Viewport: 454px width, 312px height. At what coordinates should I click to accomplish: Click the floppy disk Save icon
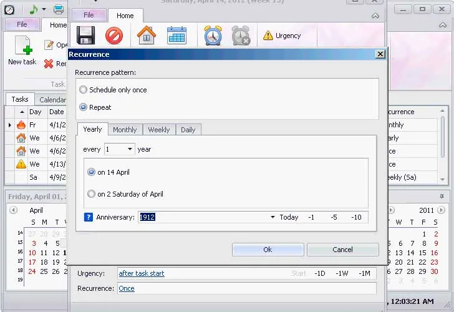coord(85,35)
